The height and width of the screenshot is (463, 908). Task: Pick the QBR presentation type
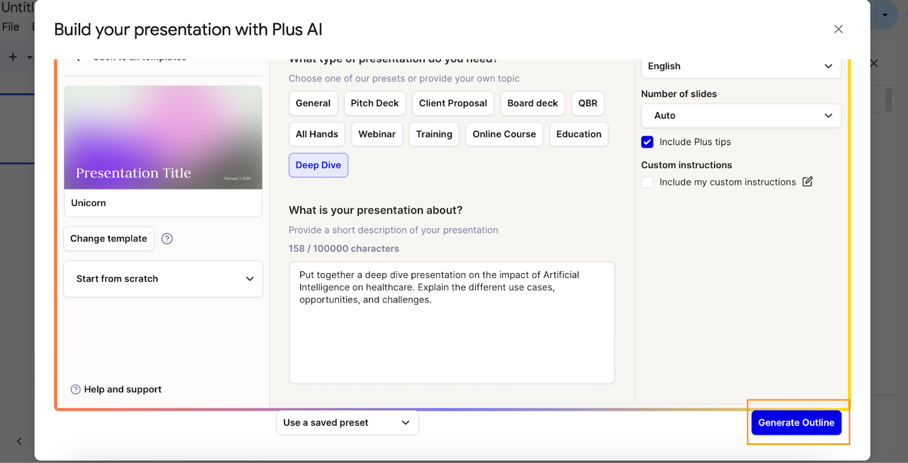click(x=588, y=103)
